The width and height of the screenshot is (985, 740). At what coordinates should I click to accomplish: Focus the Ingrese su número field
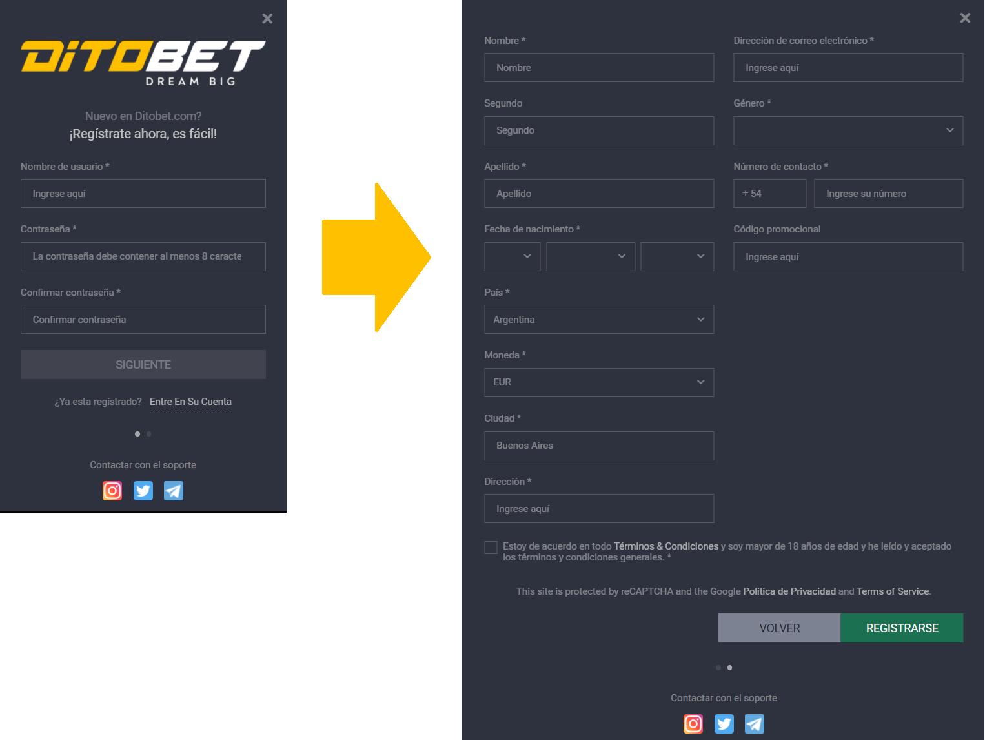tap(889, 194)
